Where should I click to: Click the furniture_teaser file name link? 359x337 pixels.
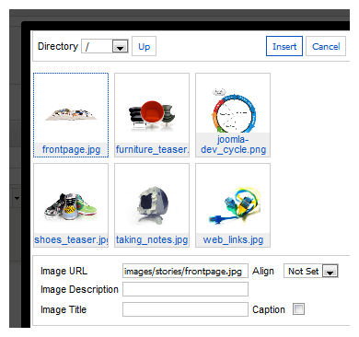pyautogui.click(x=152, y=149)
